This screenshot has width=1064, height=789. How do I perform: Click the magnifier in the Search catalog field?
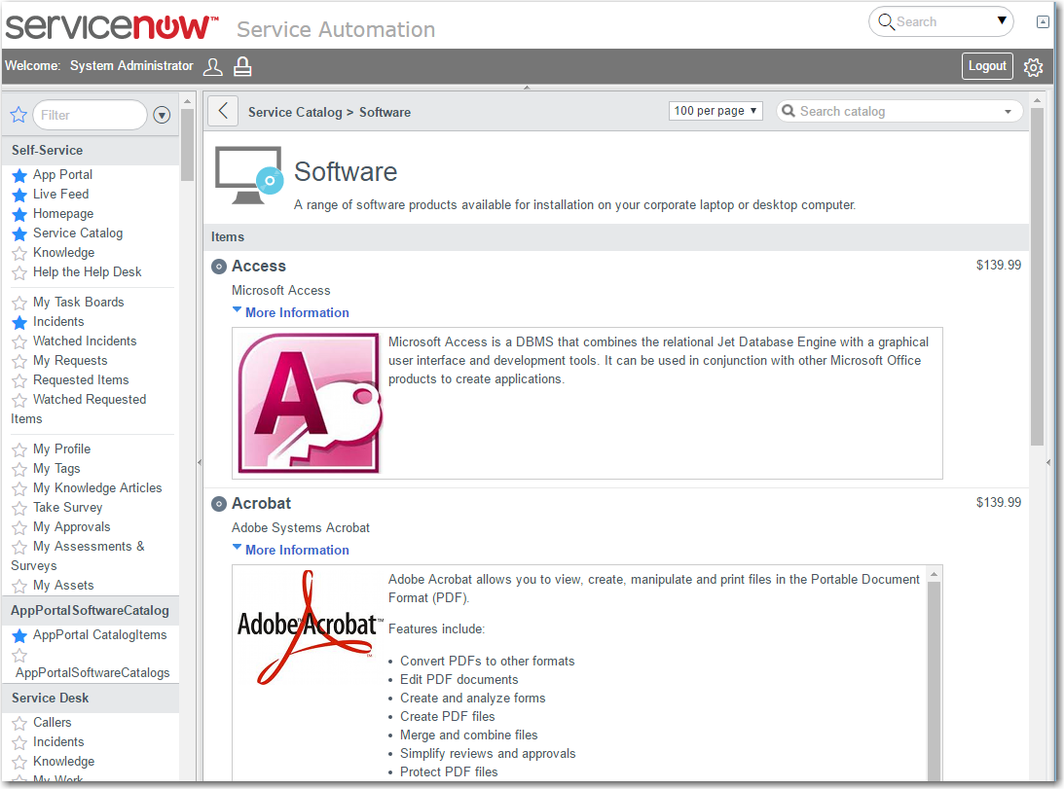789,111
